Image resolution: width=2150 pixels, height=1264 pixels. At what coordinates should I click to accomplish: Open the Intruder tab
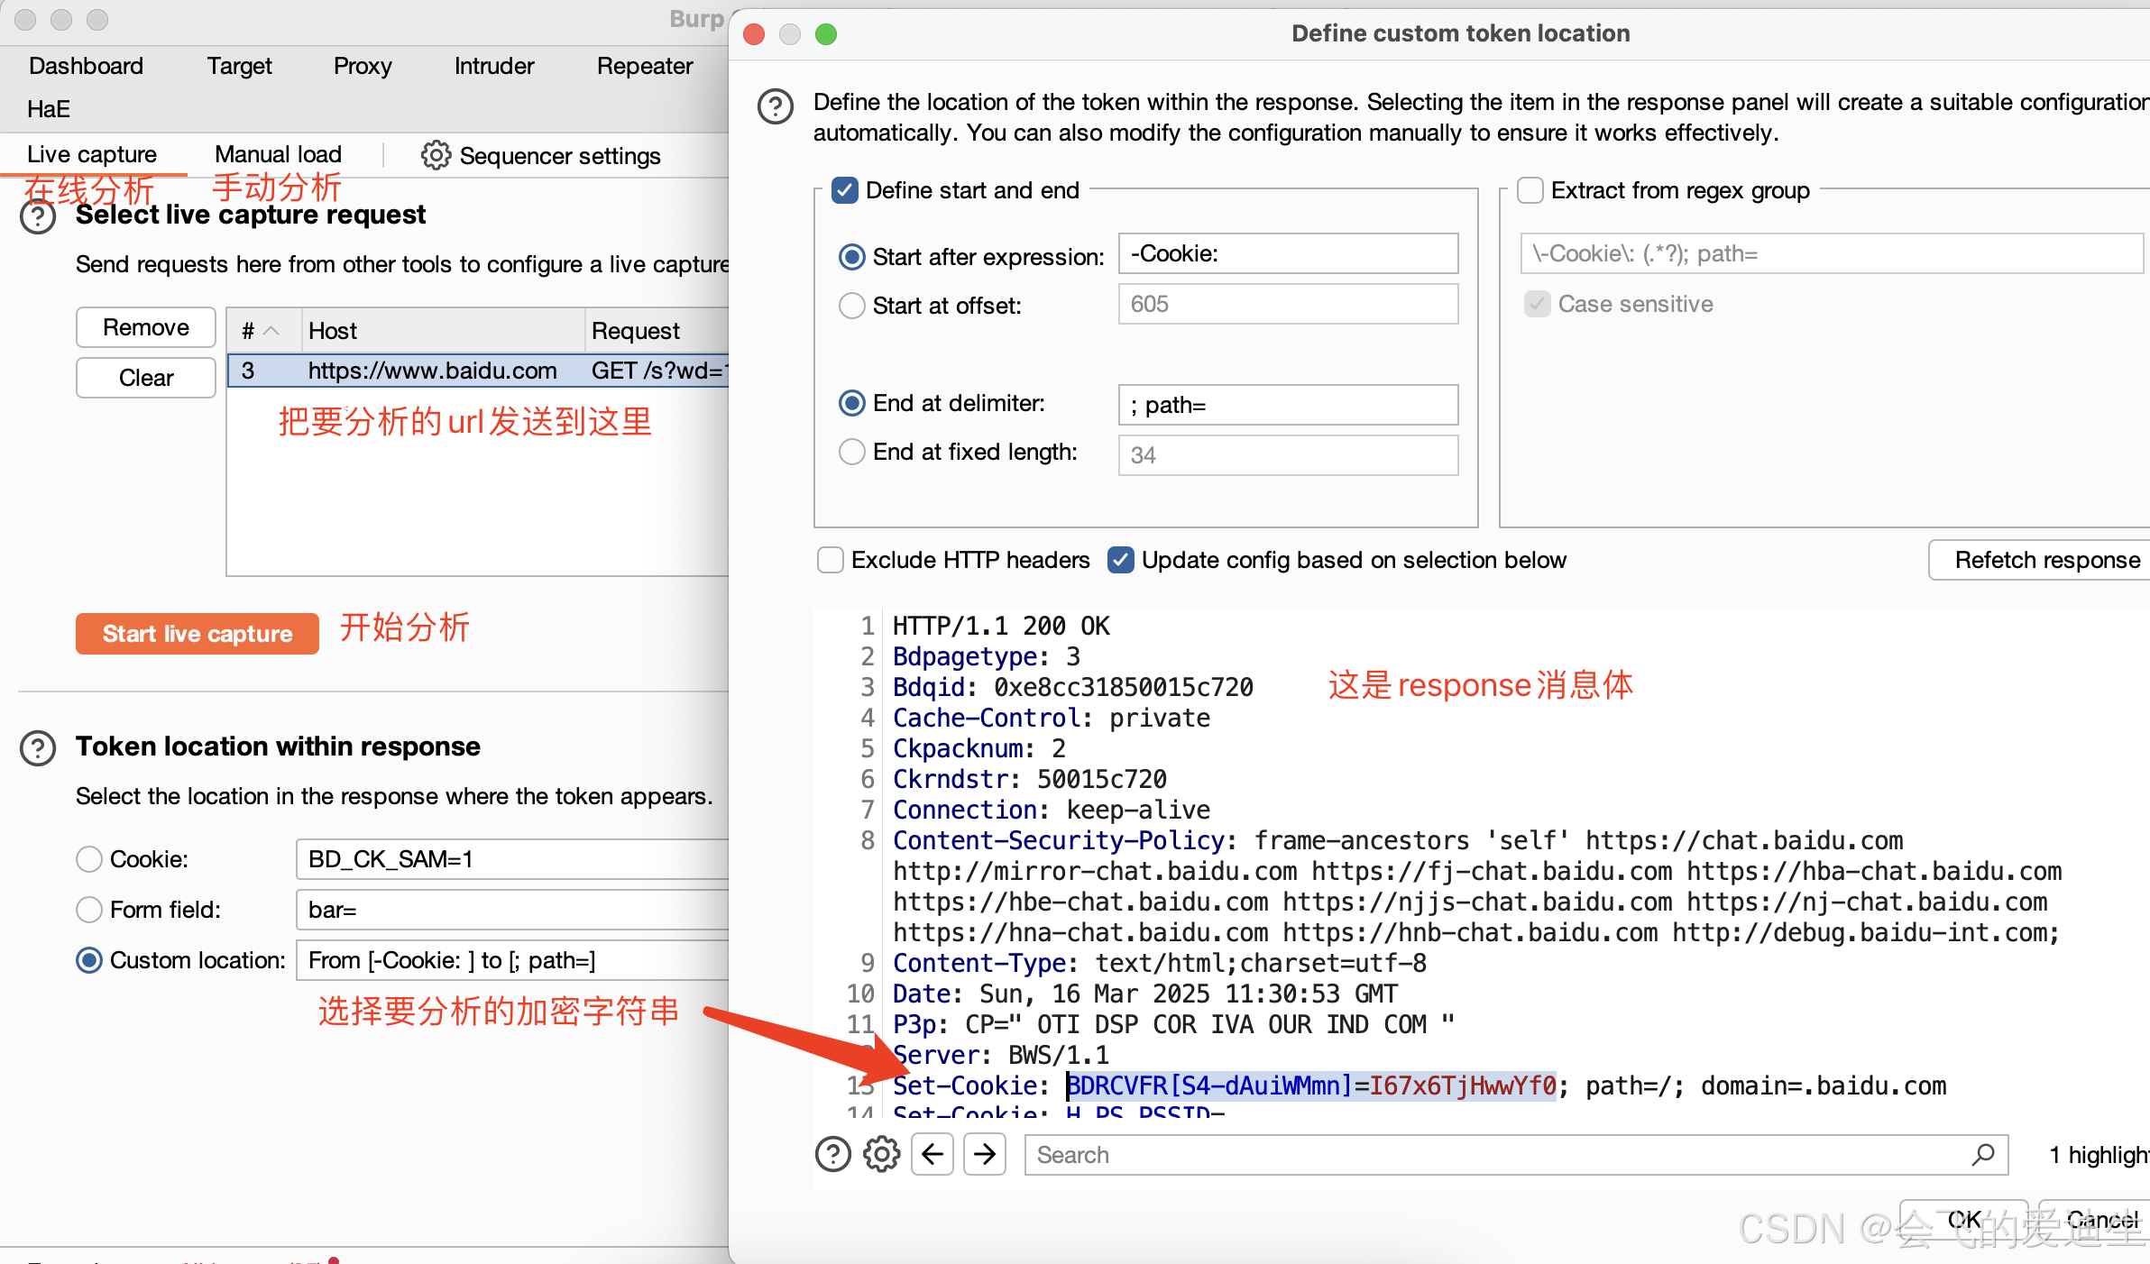493,66
